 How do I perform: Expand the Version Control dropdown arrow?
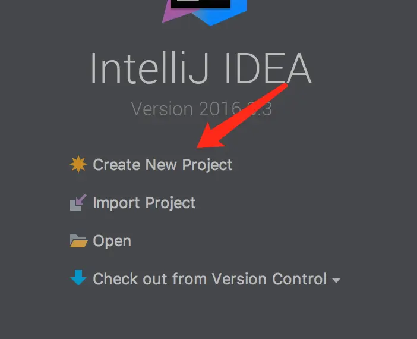coord(336,280)
